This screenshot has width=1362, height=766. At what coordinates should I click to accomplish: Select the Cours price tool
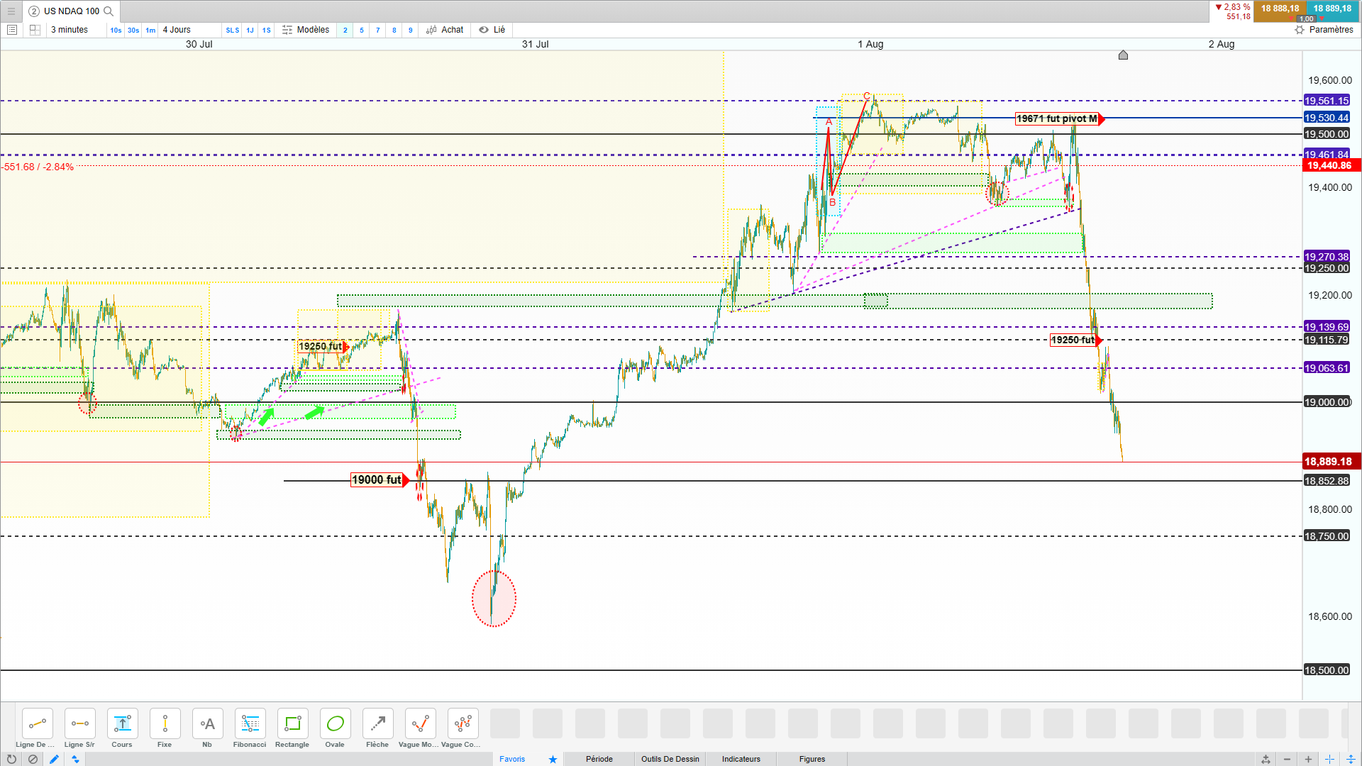tap(122, 724)
